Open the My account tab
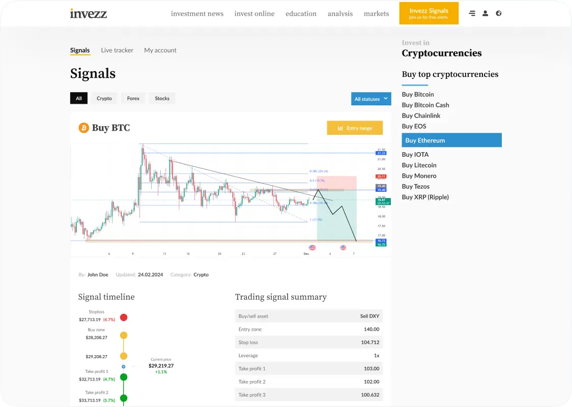 tap(160, 50)
